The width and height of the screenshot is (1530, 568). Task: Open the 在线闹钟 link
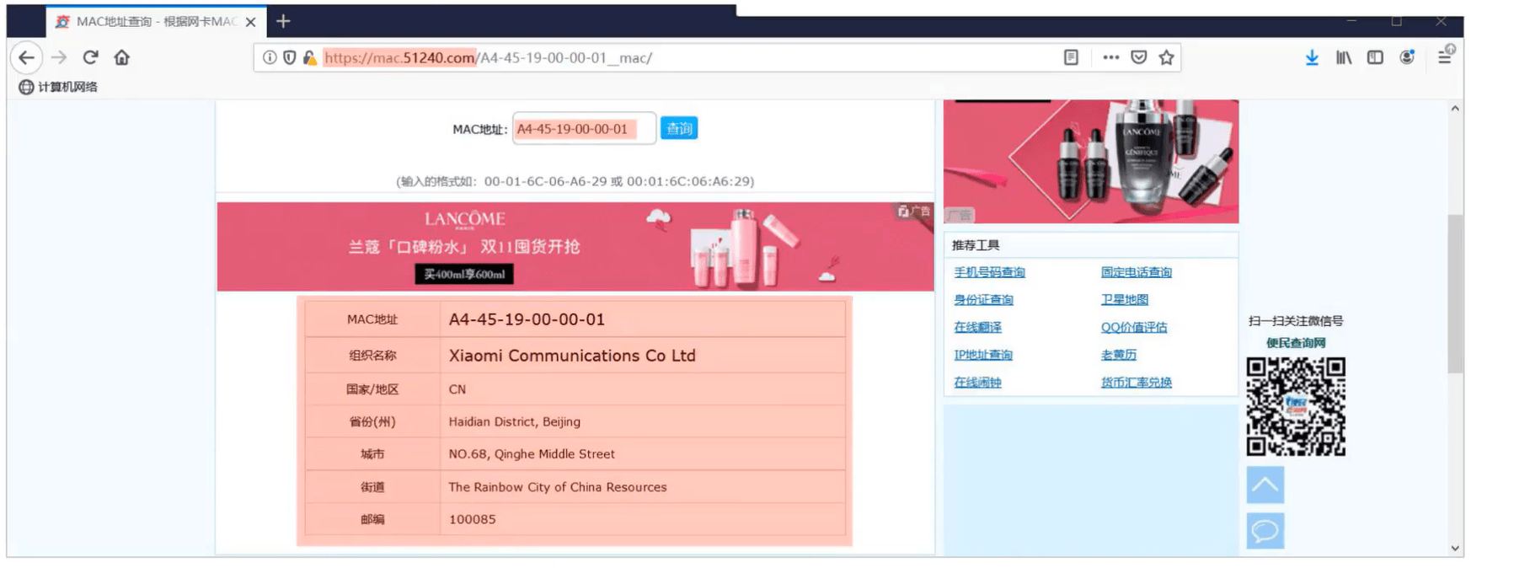(978, 383)
